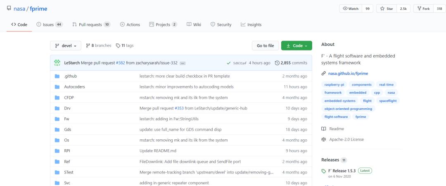
Task: Click the commit history clock icon
Action: [277, 63]
